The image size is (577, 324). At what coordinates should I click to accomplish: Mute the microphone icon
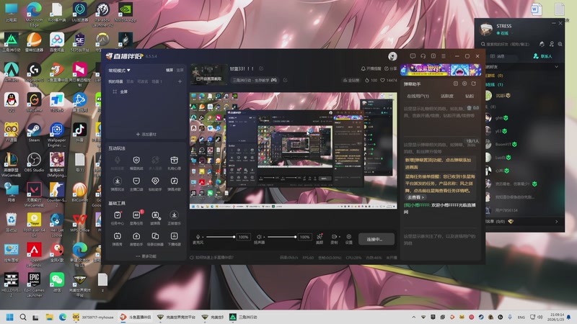click(x=198, y=237)
